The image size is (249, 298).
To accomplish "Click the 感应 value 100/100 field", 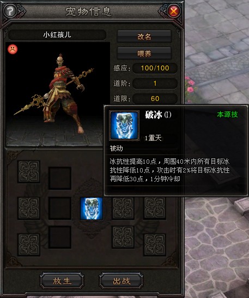I will [x=155, y=68].
